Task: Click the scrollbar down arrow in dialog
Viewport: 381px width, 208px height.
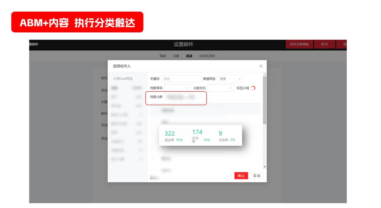Action: (x=265, y=167)
